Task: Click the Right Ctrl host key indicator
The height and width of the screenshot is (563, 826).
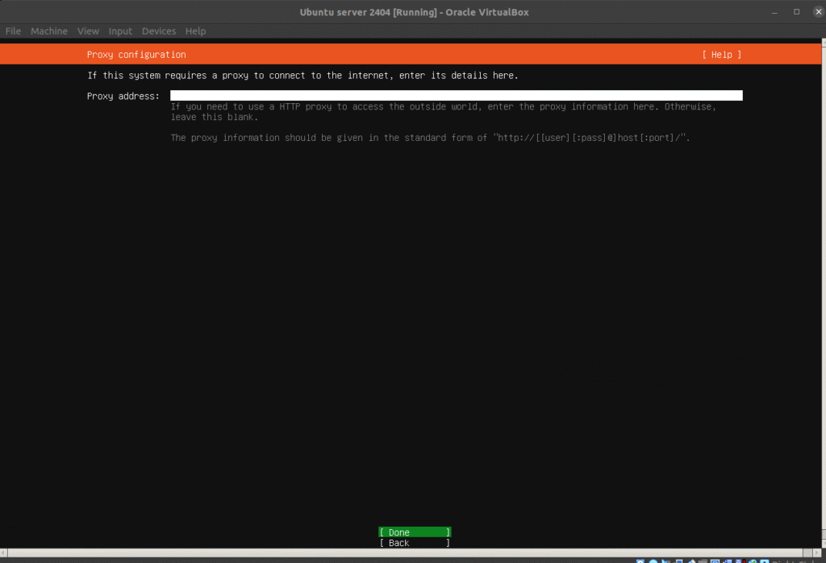Action: [x=795, y=561]
